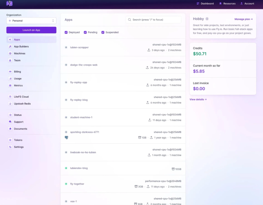Click the Account person icon

pos(242,3)
